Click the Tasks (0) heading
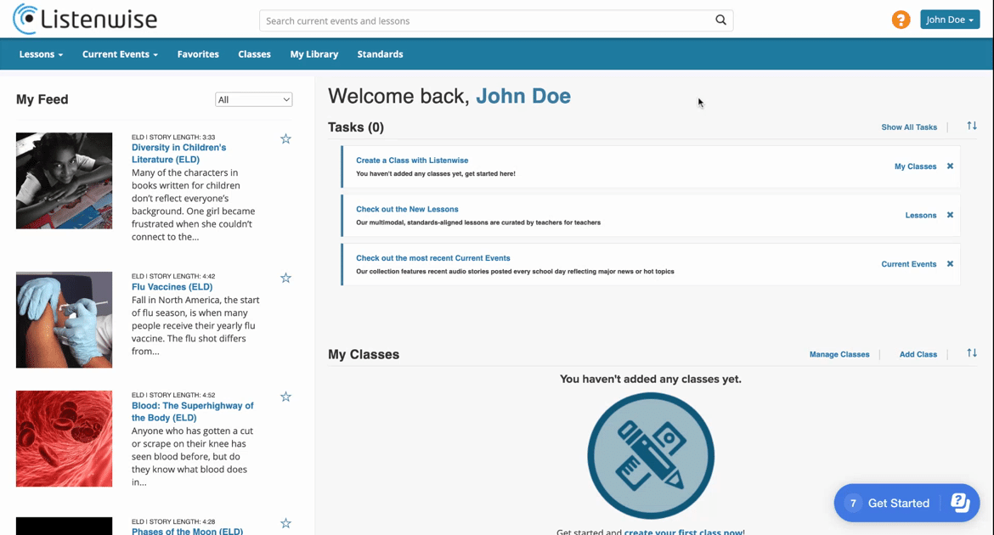This screenshot has width=994, height=535. [356, 127]
